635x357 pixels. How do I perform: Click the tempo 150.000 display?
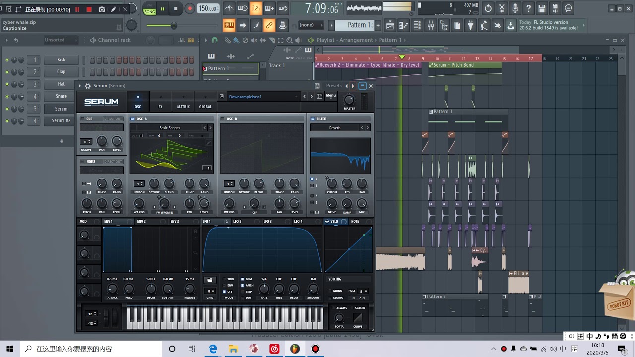tap(208, 9)
